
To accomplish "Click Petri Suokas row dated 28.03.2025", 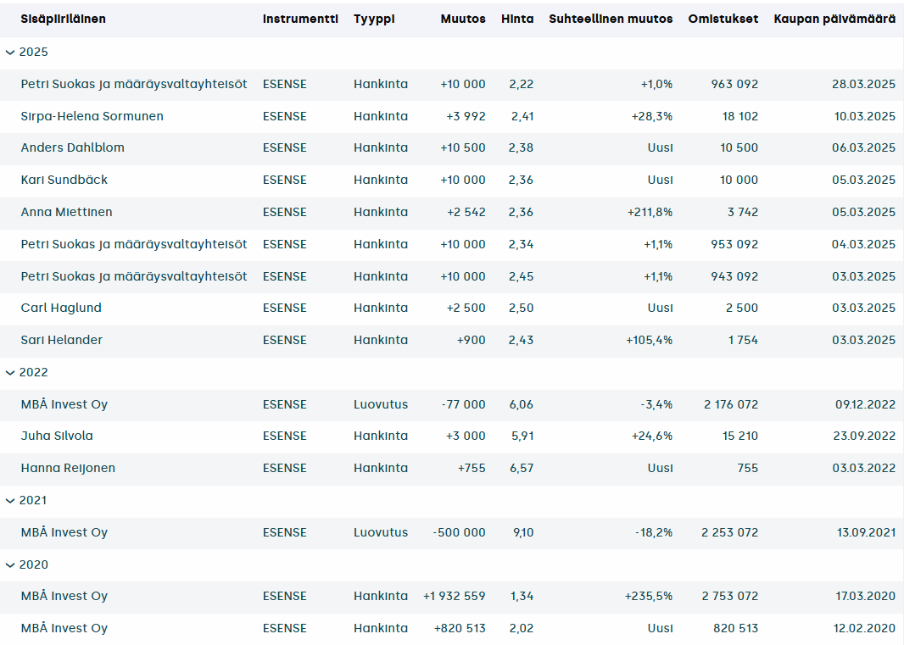I will pos(452,84).
